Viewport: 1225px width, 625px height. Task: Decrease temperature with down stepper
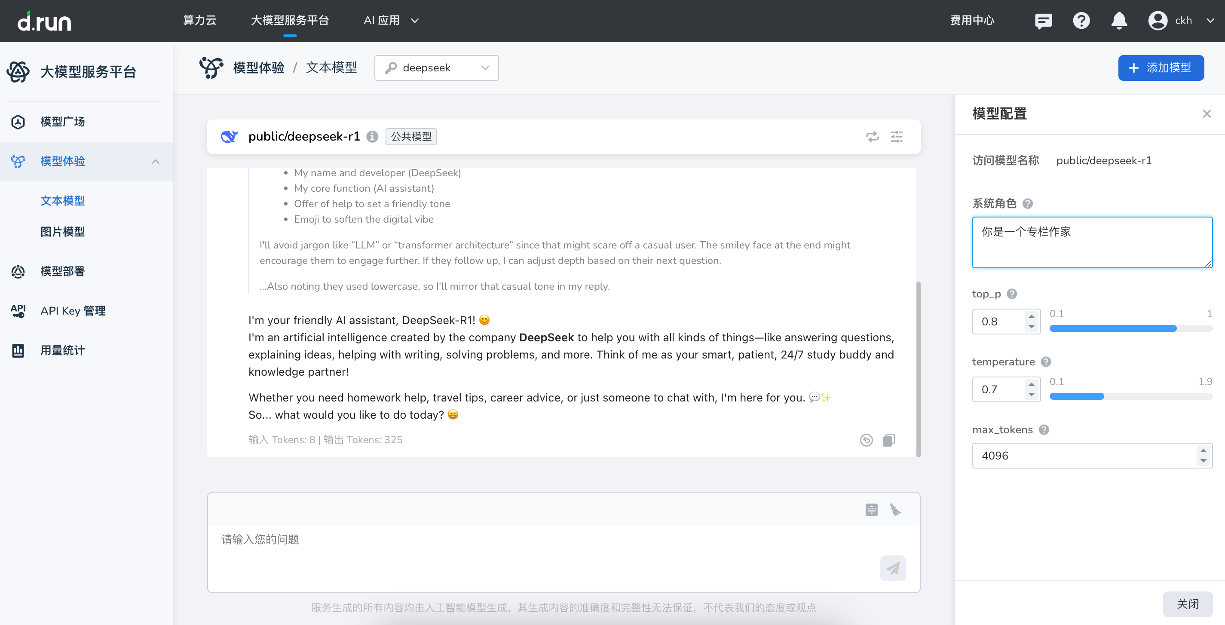tap(1031, 394)
